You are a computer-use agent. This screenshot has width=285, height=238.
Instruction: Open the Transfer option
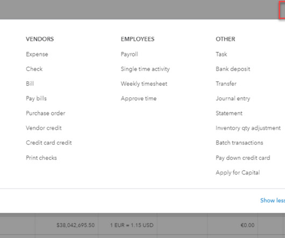(x=226, y=83)
